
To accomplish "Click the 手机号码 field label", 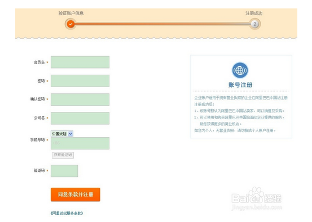I will pos(37,140).
